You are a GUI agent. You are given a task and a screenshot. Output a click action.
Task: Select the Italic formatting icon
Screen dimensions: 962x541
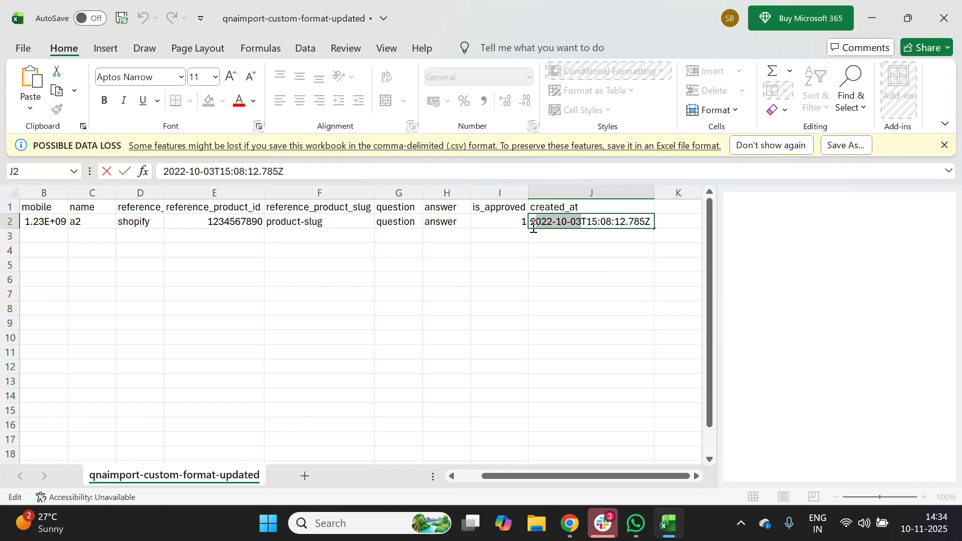coord(123,100)
